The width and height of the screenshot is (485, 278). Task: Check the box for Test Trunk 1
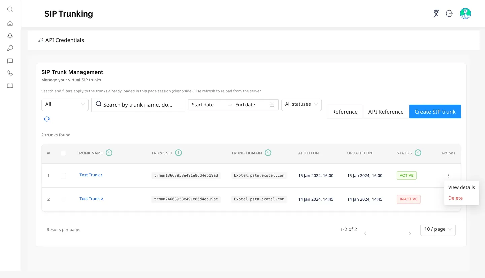pyautogui.click(x=63, y=176)
